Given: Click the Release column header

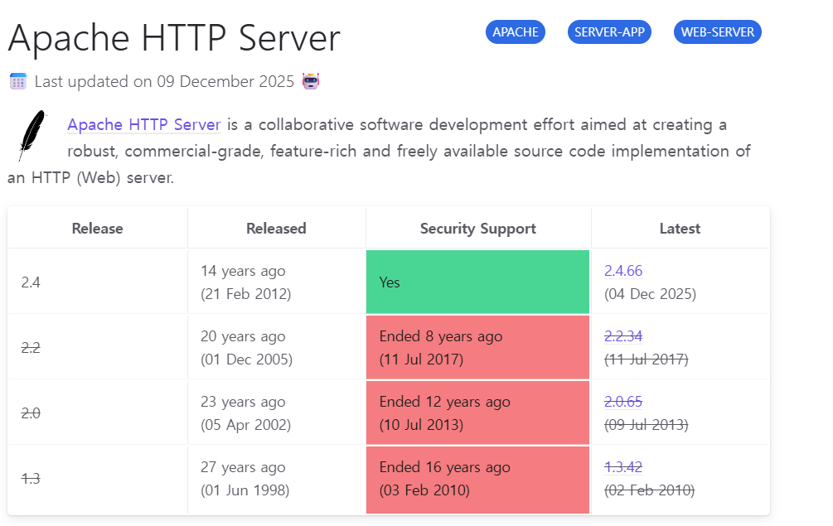Looking at the screenshot, I should click(x=97, y=229).
